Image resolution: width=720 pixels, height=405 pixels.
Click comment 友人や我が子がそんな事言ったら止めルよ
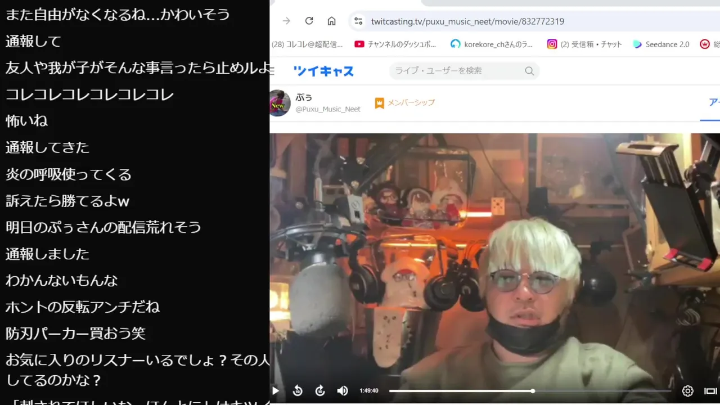[138, 68]
